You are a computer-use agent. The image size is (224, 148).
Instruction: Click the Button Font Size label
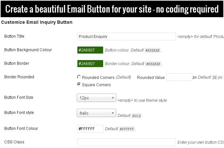click(19, 97)
